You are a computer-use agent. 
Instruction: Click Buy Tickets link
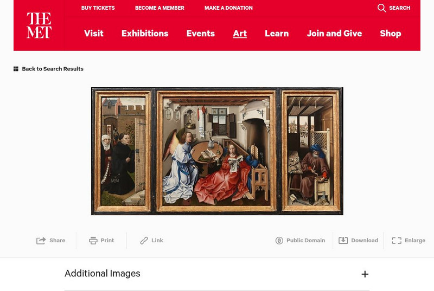(98, 8)
